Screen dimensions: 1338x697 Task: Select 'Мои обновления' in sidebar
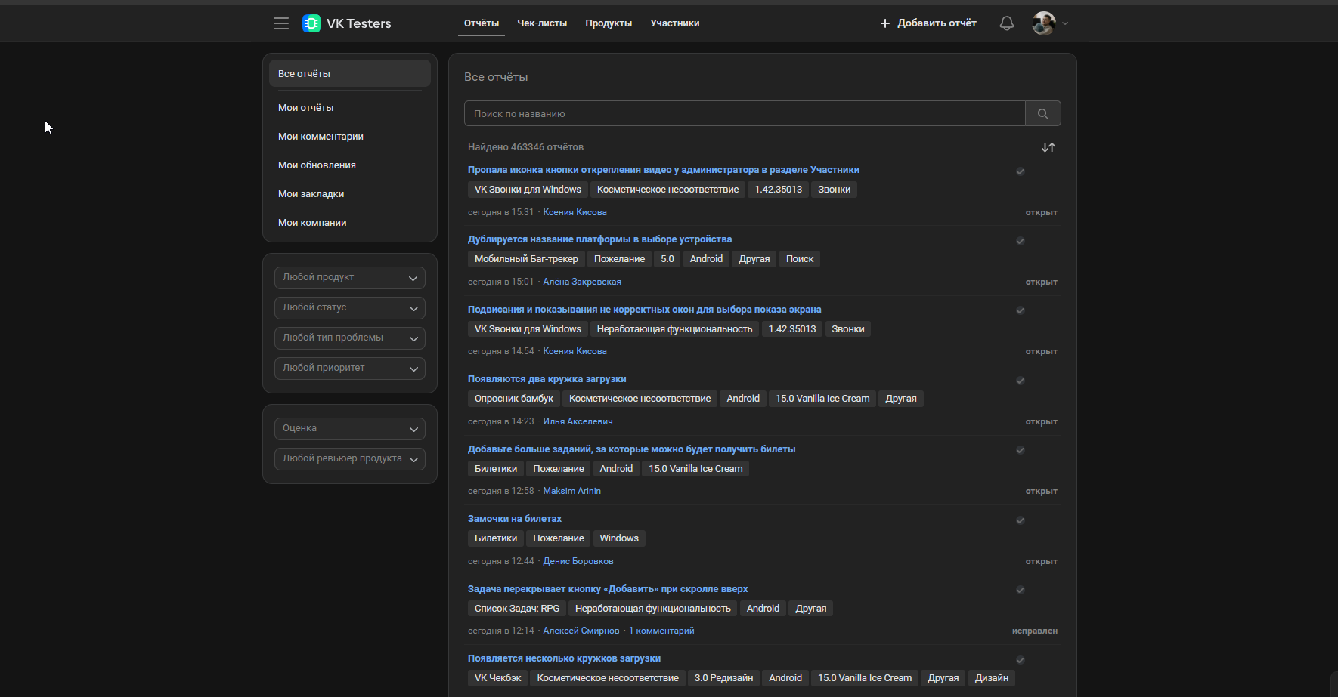pyautogui.click(x=350, y=165)
